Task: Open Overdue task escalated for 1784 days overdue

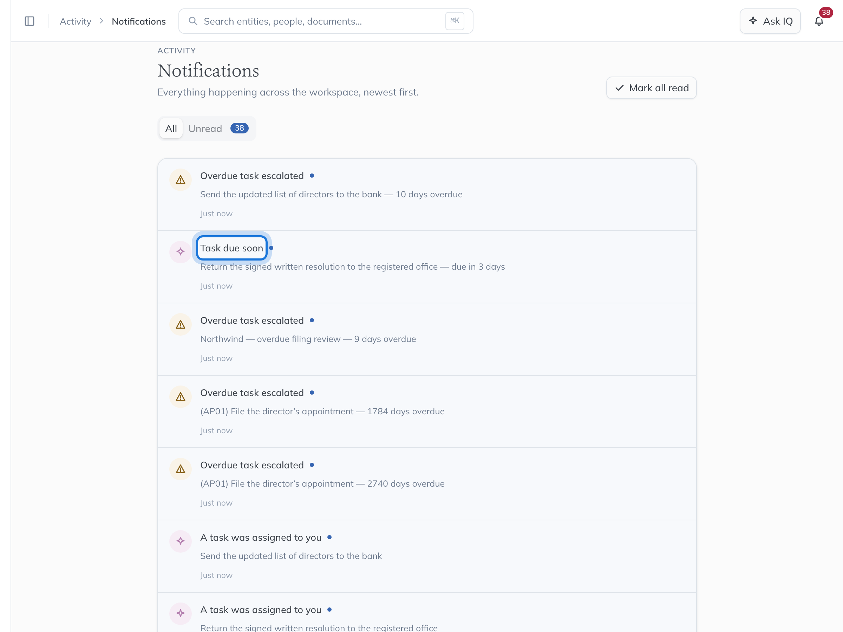Action: (252, 393)
